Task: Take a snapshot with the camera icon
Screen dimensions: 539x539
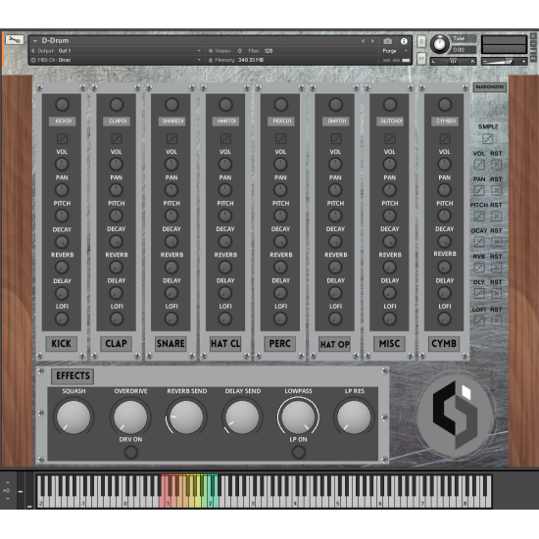Action: [387, 41]
